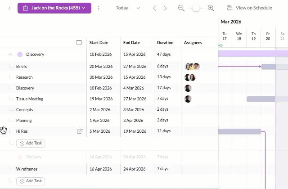The height and width of the screenshot is (189, 288).
Task: Collapse the Discovery phase group
Action: pyautogui.click(x=10, y=54)
